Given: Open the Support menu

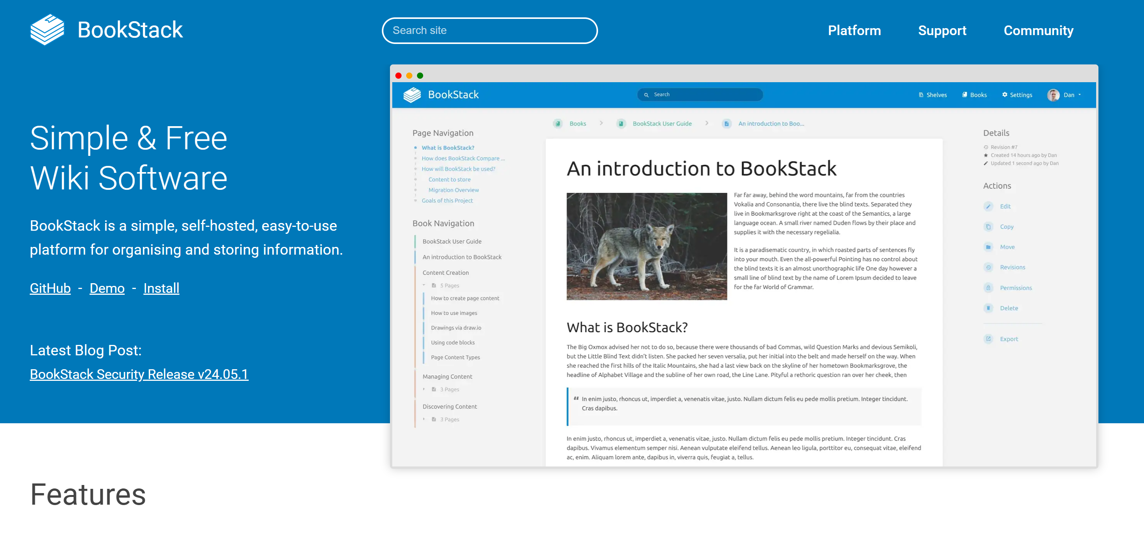Looking at the screenshot, I should click(942, 30).
